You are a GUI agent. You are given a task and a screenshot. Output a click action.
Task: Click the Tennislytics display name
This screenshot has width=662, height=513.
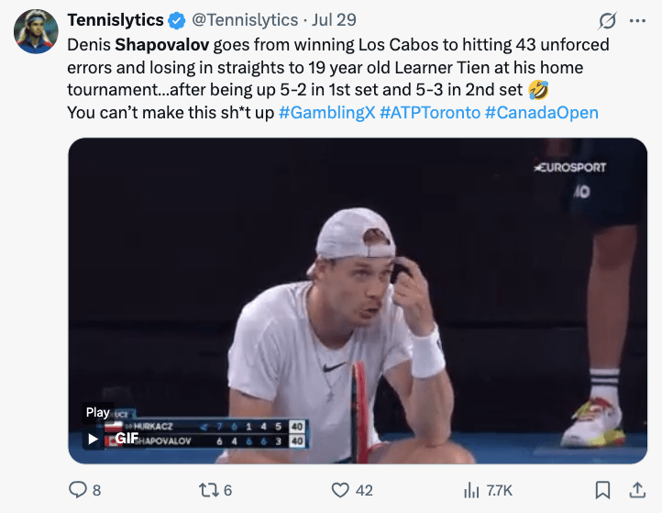tap(116, 20)
